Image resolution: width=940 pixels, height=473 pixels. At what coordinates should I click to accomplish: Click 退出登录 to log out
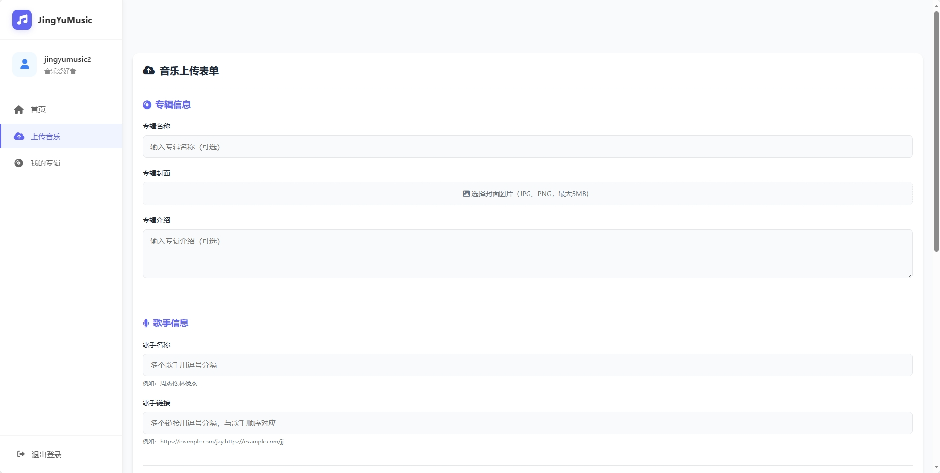point(47,455)
